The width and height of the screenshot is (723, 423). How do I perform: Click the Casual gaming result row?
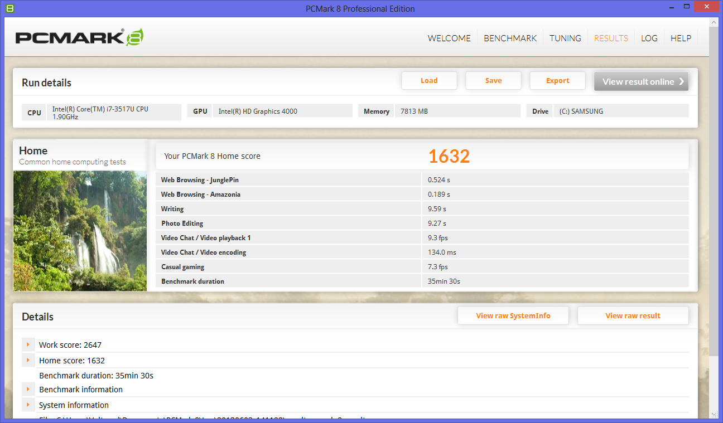[422, 266]
